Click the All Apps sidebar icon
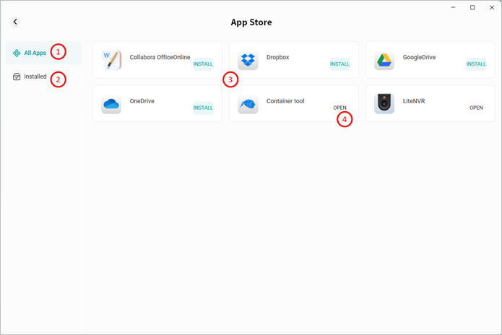The height and width of the screenshot is (335, 502). click(17, 53)
